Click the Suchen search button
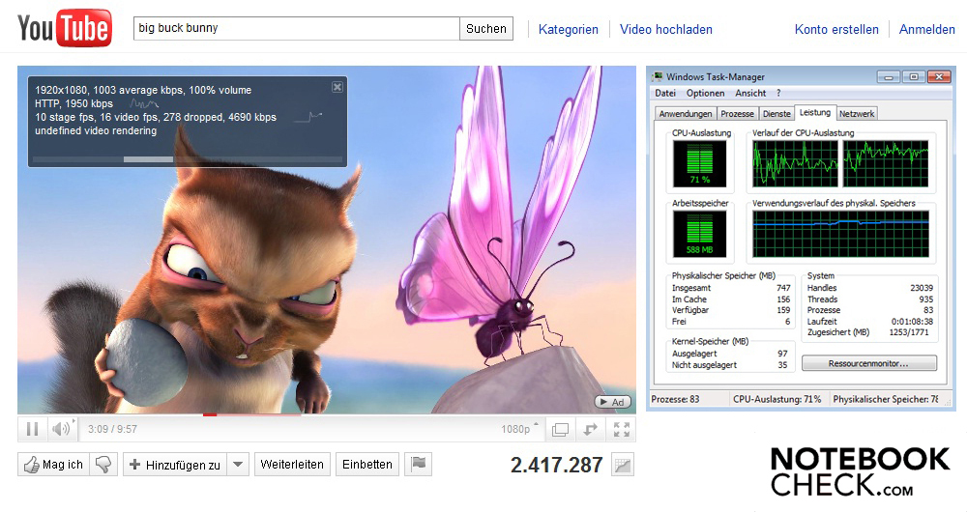 (486, 28)
